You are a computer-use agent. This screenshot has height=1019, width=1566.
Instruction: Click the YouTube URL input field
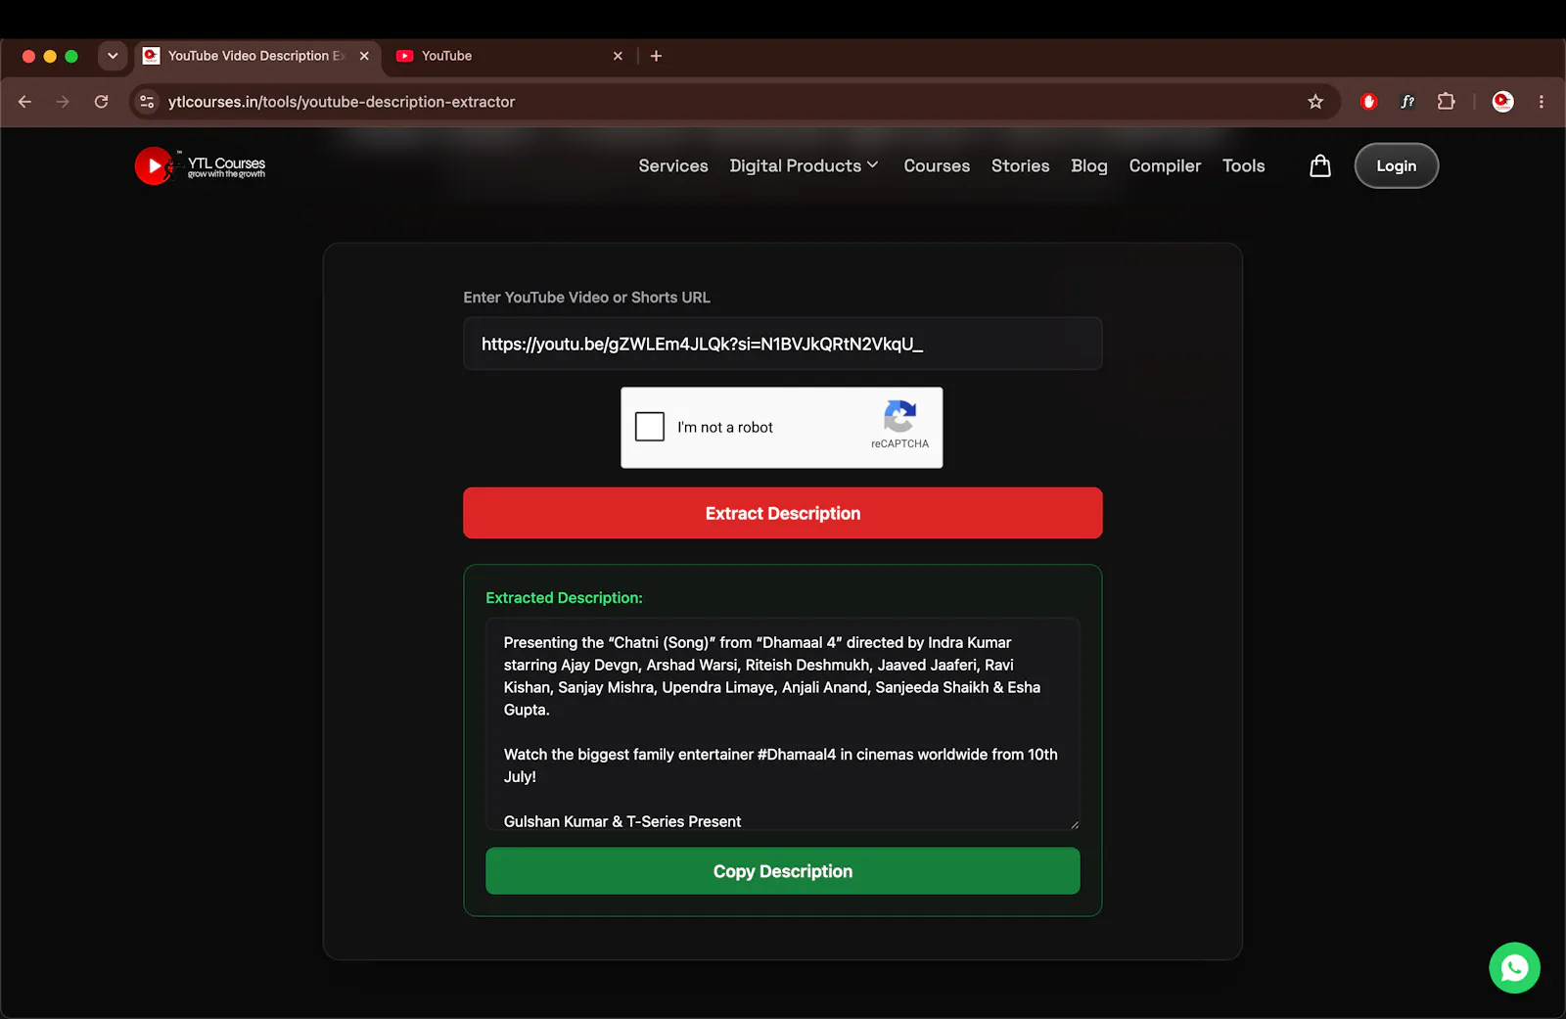click(x=783, y=344)
